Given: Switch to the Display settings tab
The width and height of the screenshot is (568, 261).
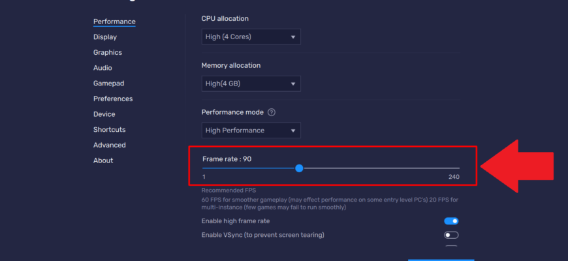Looking at the screenshot, I should (x=105, y=37).
